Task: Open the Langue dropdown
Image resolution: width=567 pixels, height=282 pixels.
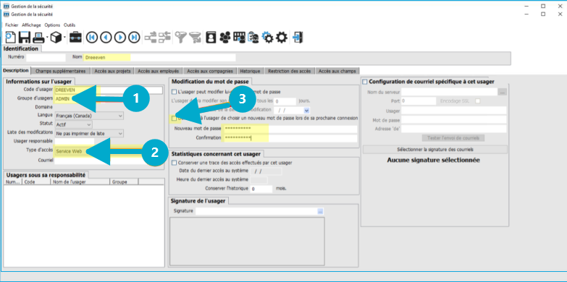Action: (x=120, y=116)
